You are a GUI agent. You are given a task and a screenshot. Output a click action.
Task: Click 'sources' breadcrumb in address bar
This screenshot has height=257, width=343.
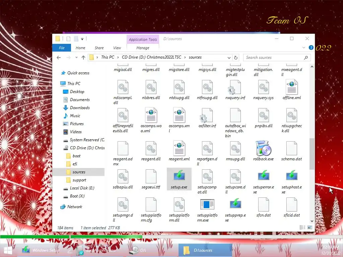(195, 57)
